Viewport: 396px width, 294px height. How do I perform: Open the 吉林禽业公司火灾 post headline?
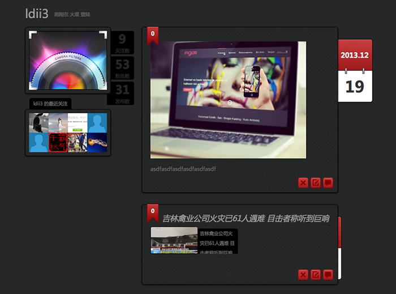click(246, 218)
